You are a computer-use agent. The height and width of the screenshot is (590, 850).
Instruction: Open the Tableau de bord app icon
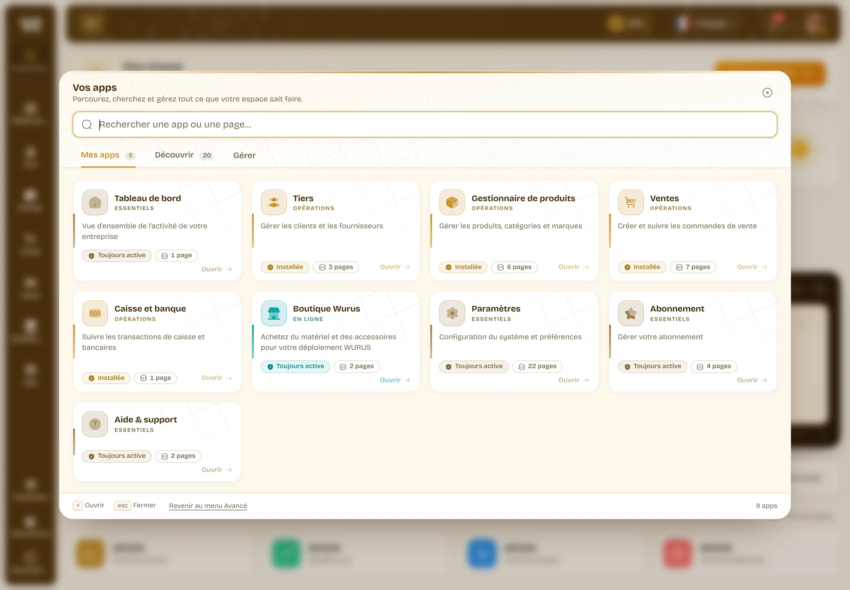click(x=95, y=202)
